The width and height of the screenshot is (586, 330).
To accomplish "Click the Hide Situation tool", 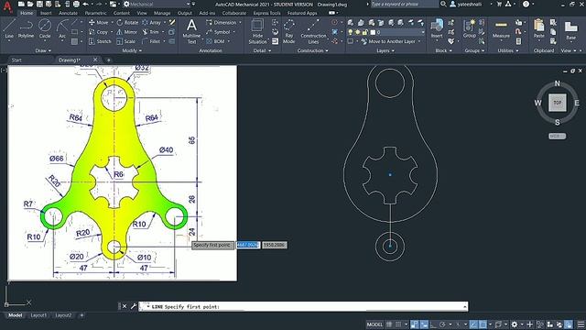I will coord(257,31).
